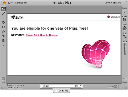
Task: Select the Circle shape tool
Action: (x=3, y=22)
